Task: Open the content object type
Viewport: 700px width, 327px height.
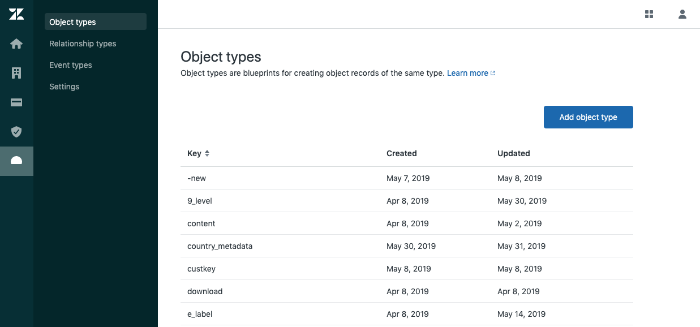Action: (x=201, y=223)
